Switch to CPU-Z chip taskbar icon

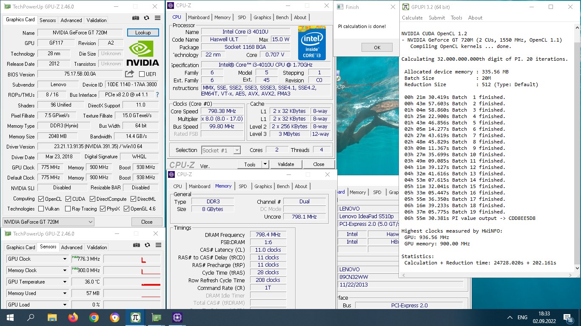click(x=177, y=318)
